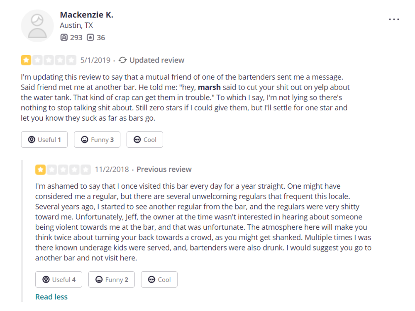This screenshot has width=415, height=311.
Task: Open the three-dot more options menu
Action: coord(394,19)
